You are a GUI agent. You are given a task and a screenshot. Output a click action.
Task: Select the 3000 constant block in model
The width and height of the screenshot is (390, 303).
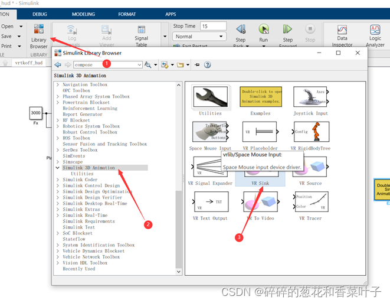pyautogui.click(x=36, y=113)
